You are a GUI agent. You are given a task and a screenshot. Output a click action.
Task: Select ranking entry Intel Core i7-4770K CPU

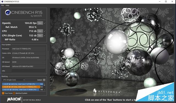click(23, 84)
